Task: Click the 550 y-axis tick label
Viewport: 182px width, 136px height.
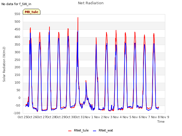Action: pyautogui.click(x=17, y=14)
